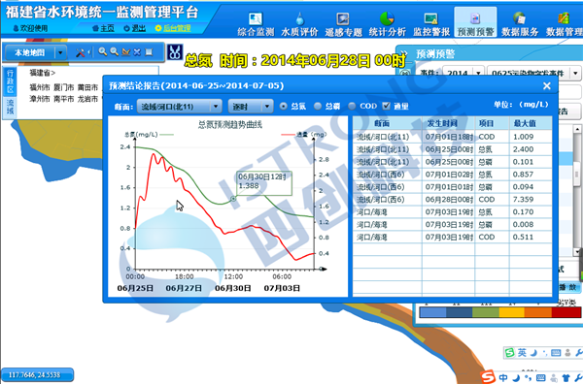The height and width of the screenshot is (384, 583).
Task: Open the 遥感专题 module icon
Action: pyautogui.click(x=343, y=18)
